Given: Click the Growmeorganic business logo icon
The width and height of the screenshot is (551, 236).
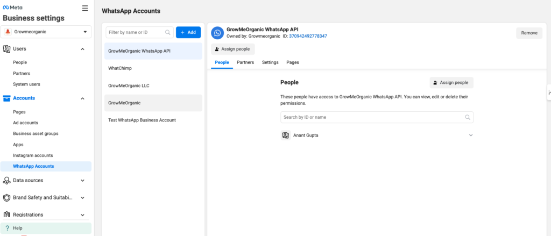Looking at the screenshot, I should point(8,32).
